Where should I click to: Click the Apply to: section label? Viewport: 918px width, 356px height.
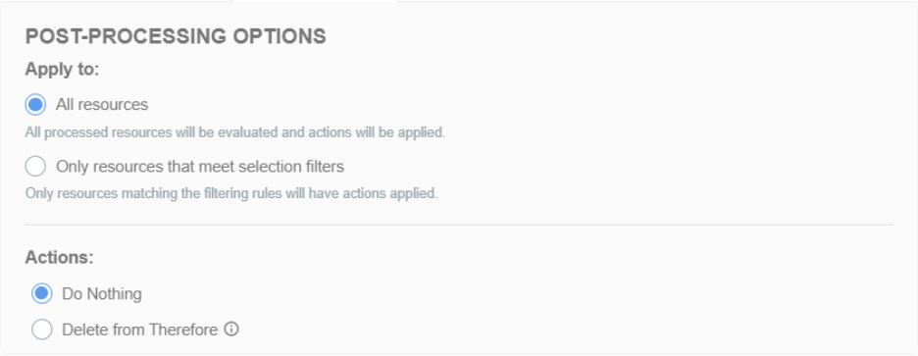click(62, 69)
